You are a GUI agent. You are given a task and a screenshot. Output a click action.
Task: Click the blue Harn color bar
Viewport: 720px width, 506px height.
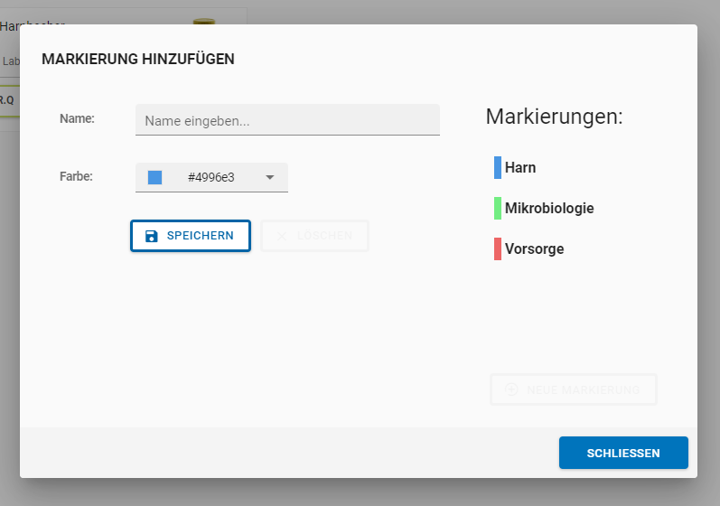(x=497, y=167)
